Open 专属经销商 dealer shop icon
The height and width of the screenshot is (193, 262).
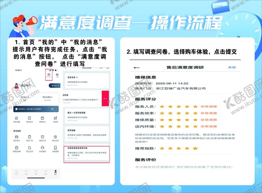[x=17, y=148]
